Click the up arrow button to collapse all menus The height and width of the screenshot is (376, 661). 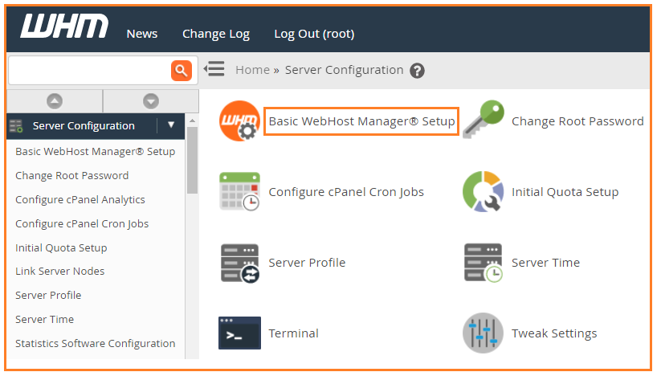(55, 101)
